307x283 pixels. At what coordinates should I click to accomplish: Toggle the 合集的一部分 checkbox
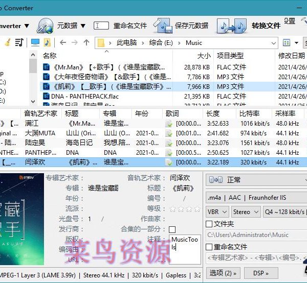172,229
